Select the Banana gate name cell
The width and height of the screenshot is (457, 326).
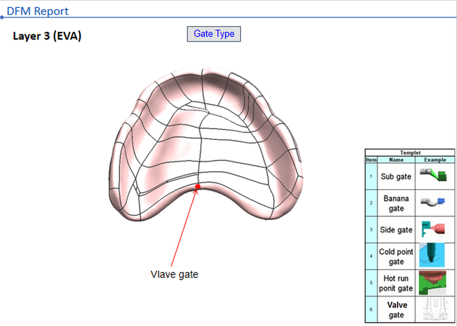[x=396, y=203]
